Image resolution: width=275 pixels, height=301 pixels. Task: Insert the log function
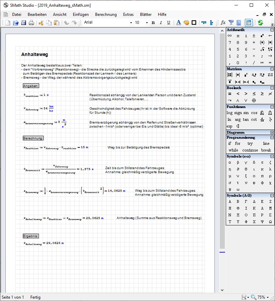coord(229,113)
